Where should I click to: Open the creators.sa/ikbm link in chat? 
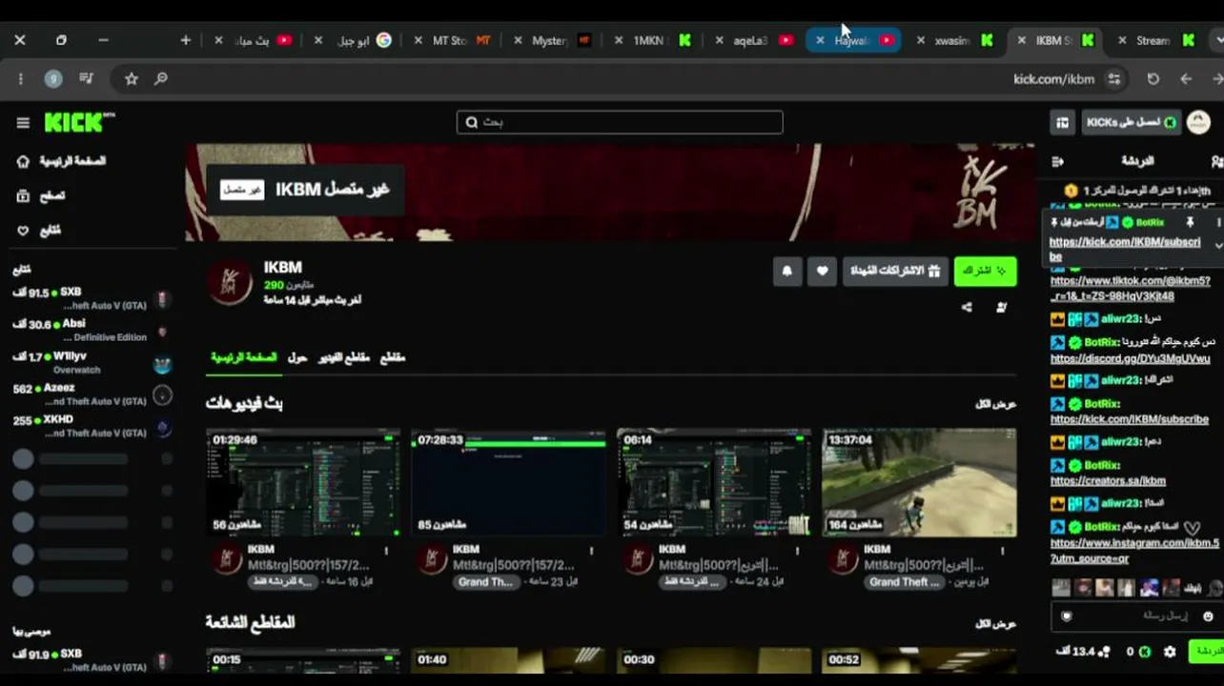[x=1108, y=481]
